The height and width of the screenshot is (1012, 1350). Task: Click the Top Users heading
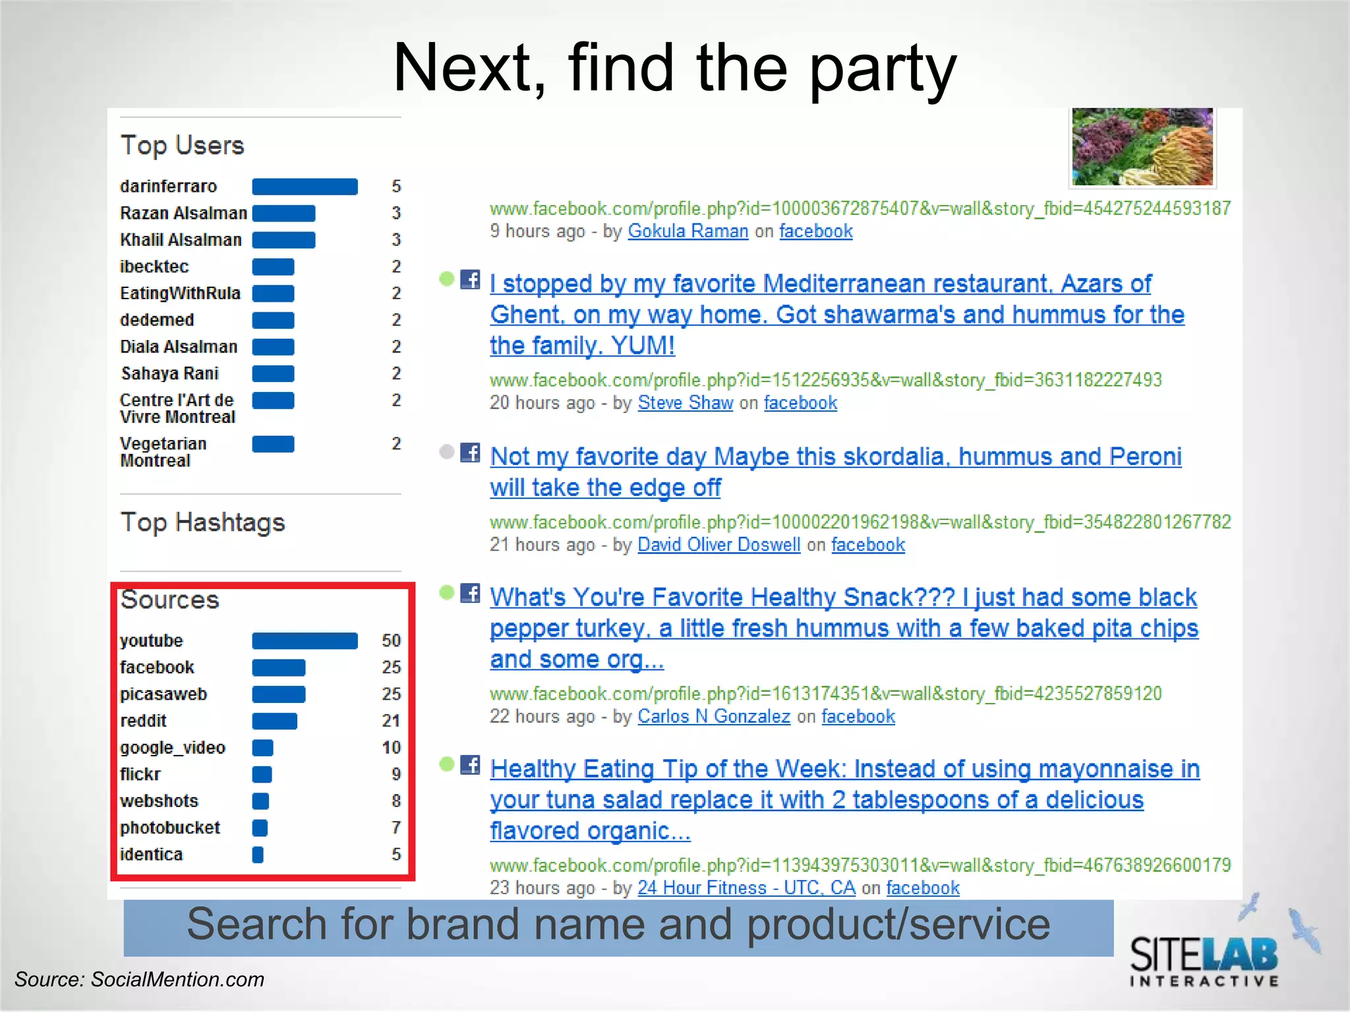(183, 146)
